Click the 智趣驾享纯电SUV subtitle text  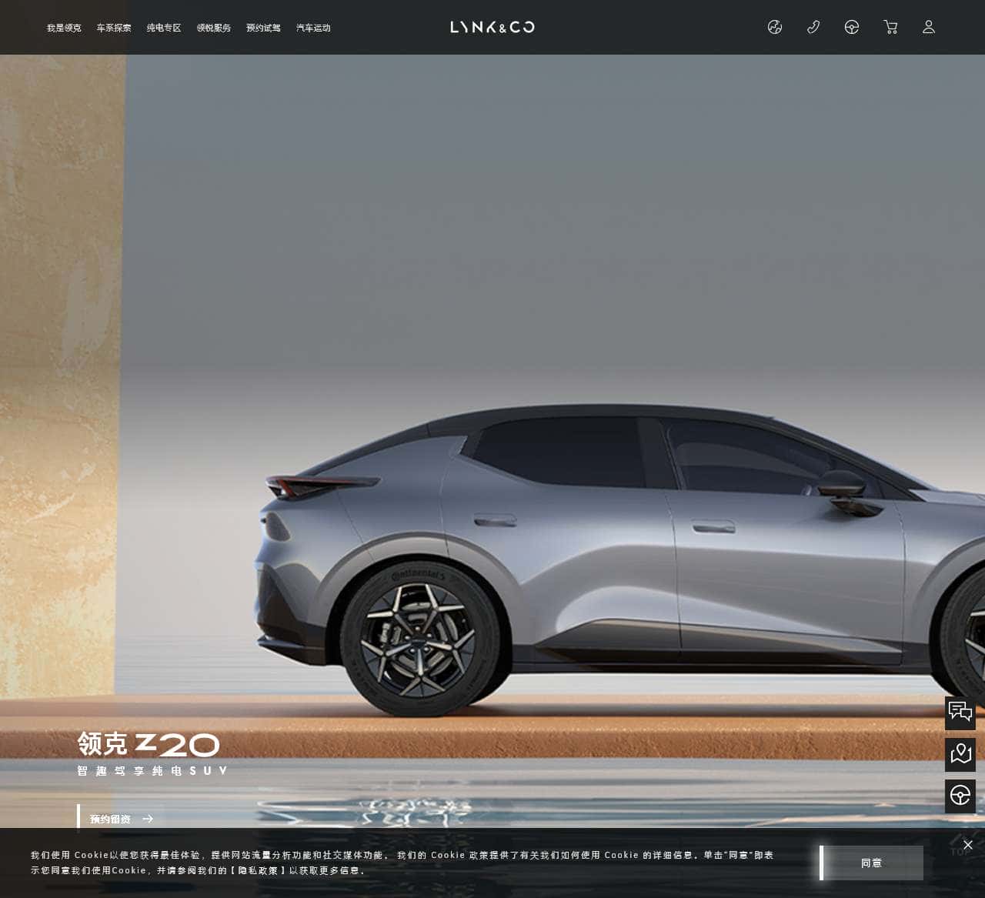pyautogui.click(x=152, y=770)
